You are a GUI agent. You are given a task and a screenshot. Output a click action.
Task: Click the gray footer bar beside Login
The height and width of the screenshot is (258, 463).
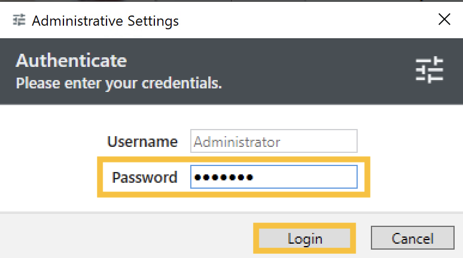(x=127, y=236)
